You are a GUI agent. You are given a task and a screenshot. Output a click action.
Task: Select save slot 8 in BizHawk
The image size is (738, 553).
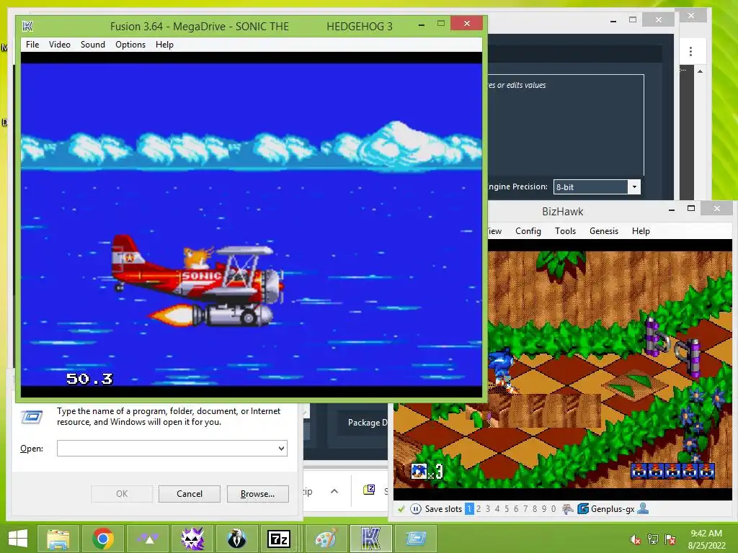[x=535, y=509]
